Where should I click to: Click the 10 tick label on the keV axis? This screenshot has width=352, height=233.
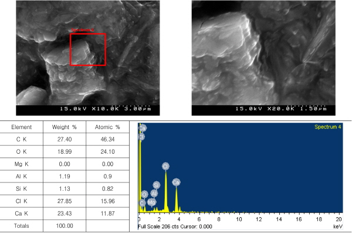[239, 220]
